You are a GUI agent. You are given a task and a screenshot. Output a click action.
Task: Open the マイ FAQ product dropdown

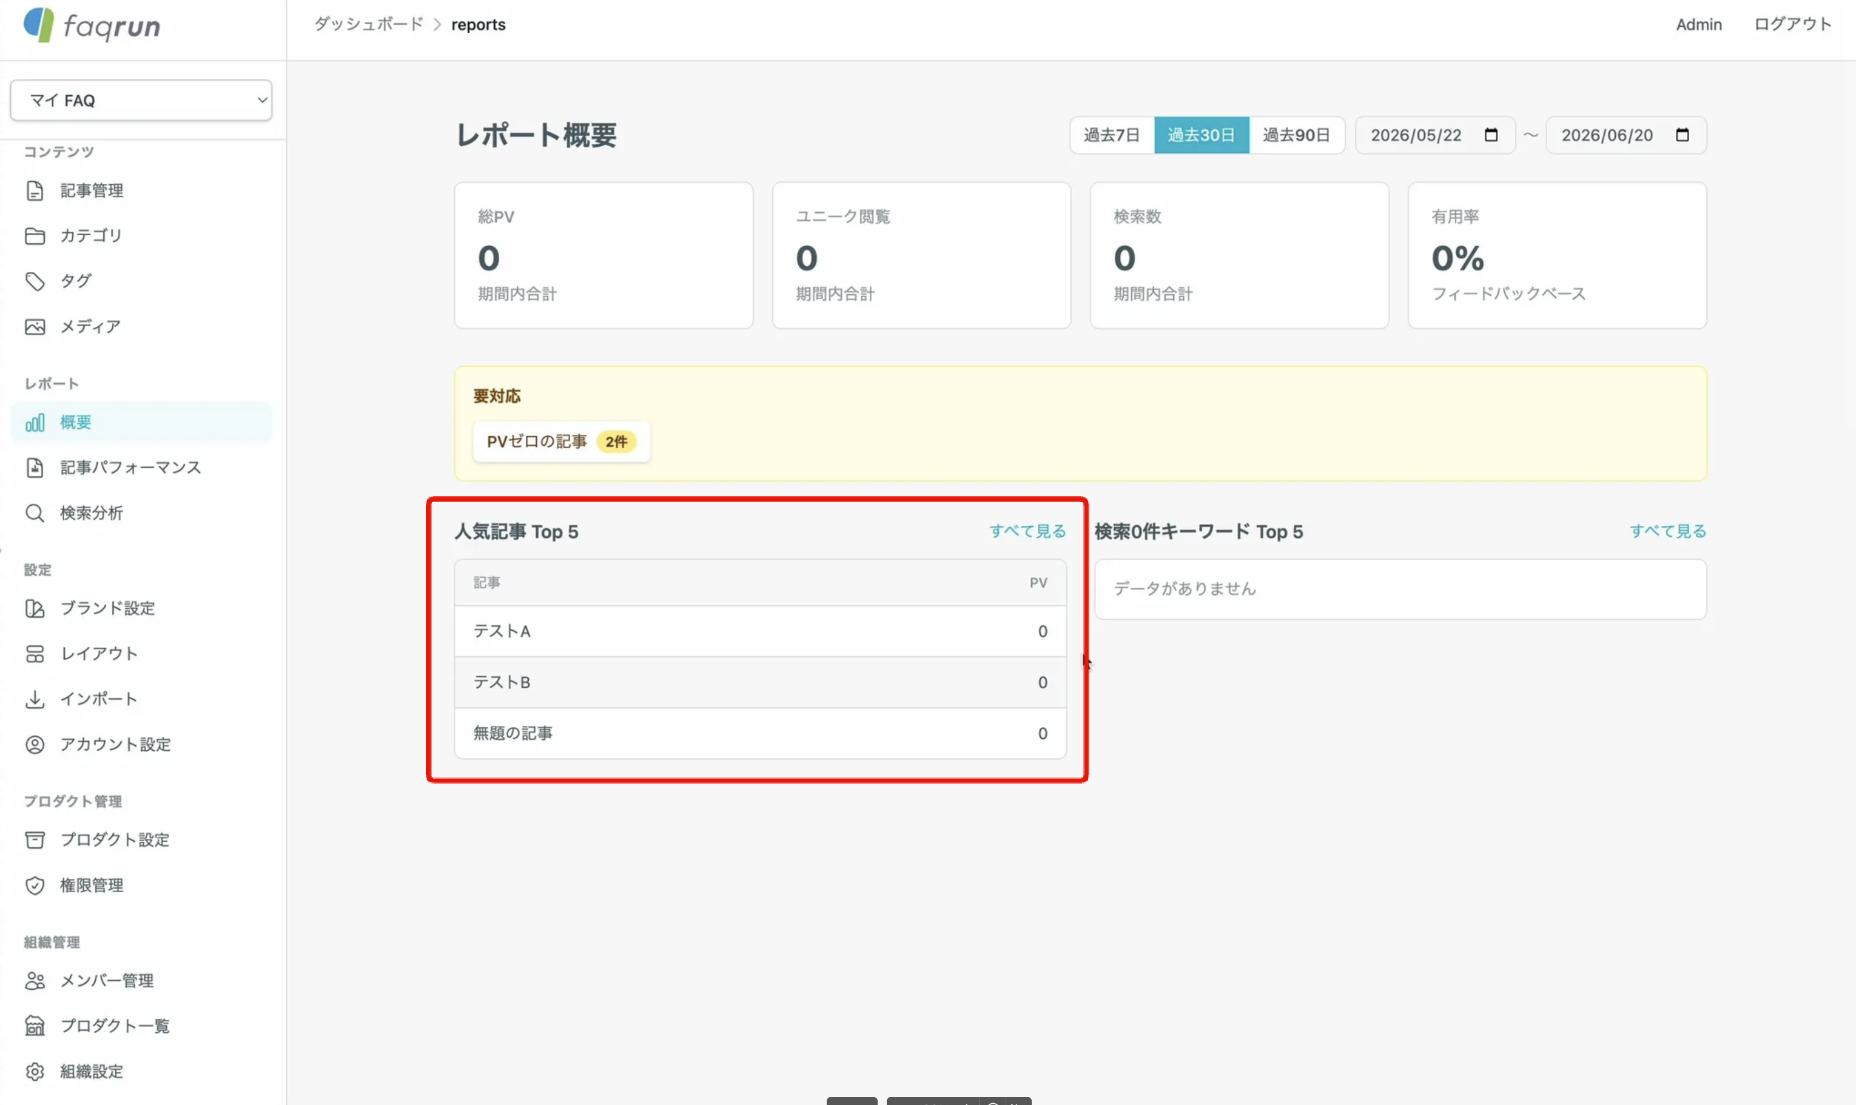point(141,100)
